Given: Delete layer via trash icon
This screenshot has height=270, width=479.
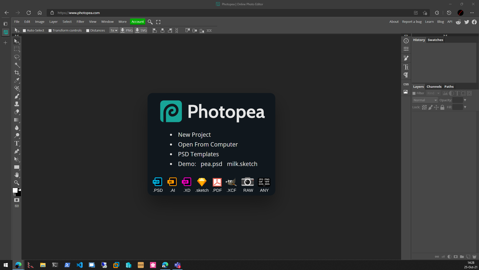Looking at the screenshot, I should pos(474,256).
